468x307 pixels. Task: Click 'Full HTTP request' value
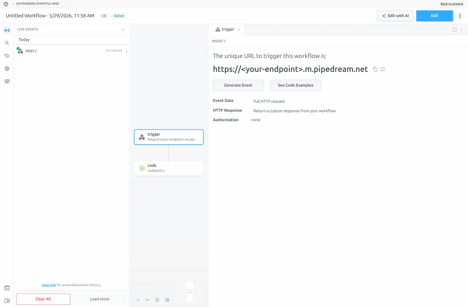point(269,101)
